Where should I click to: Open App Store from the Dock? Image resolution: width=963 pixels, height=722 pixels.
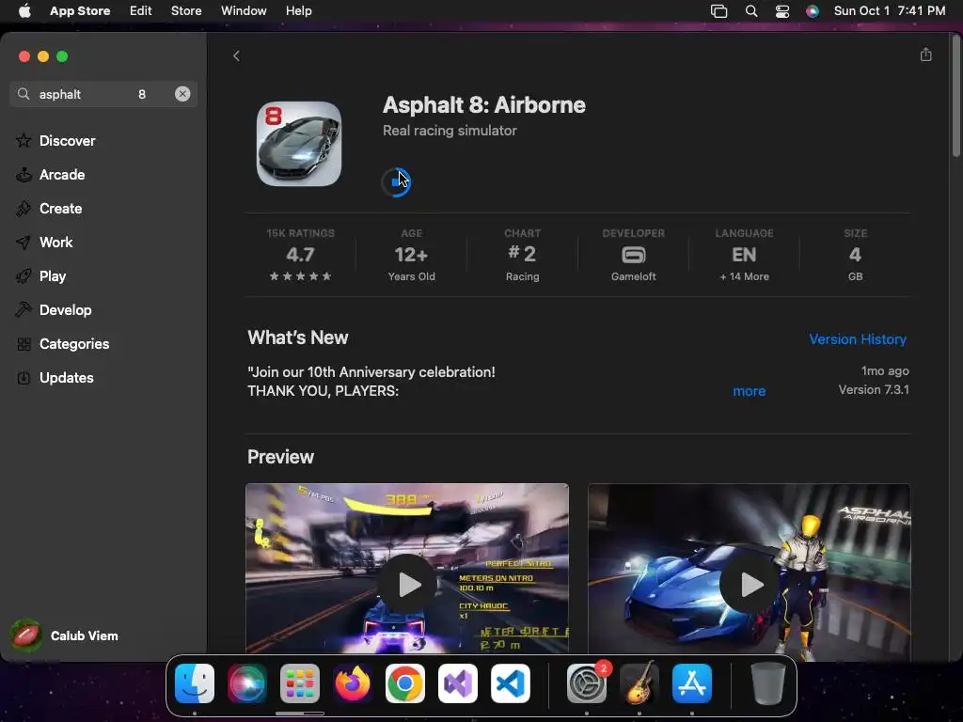click(692, 683)
